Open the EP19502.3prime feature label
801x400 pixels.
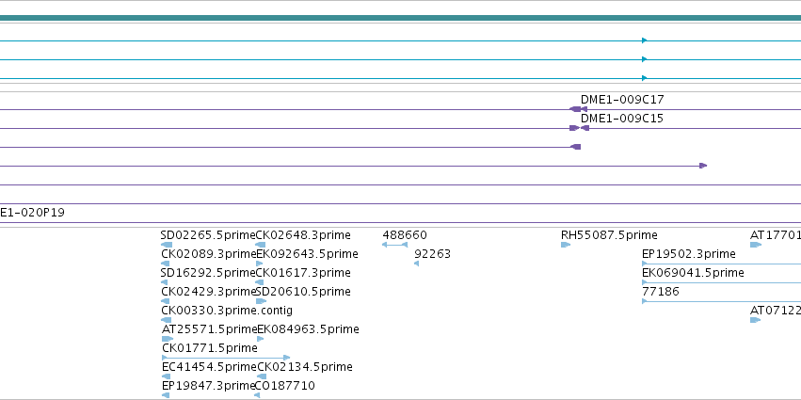(689, 254)
